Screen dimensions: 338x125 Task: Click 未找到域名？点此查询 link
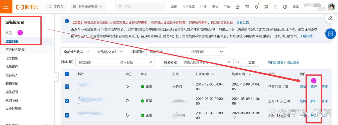point(283,62)
